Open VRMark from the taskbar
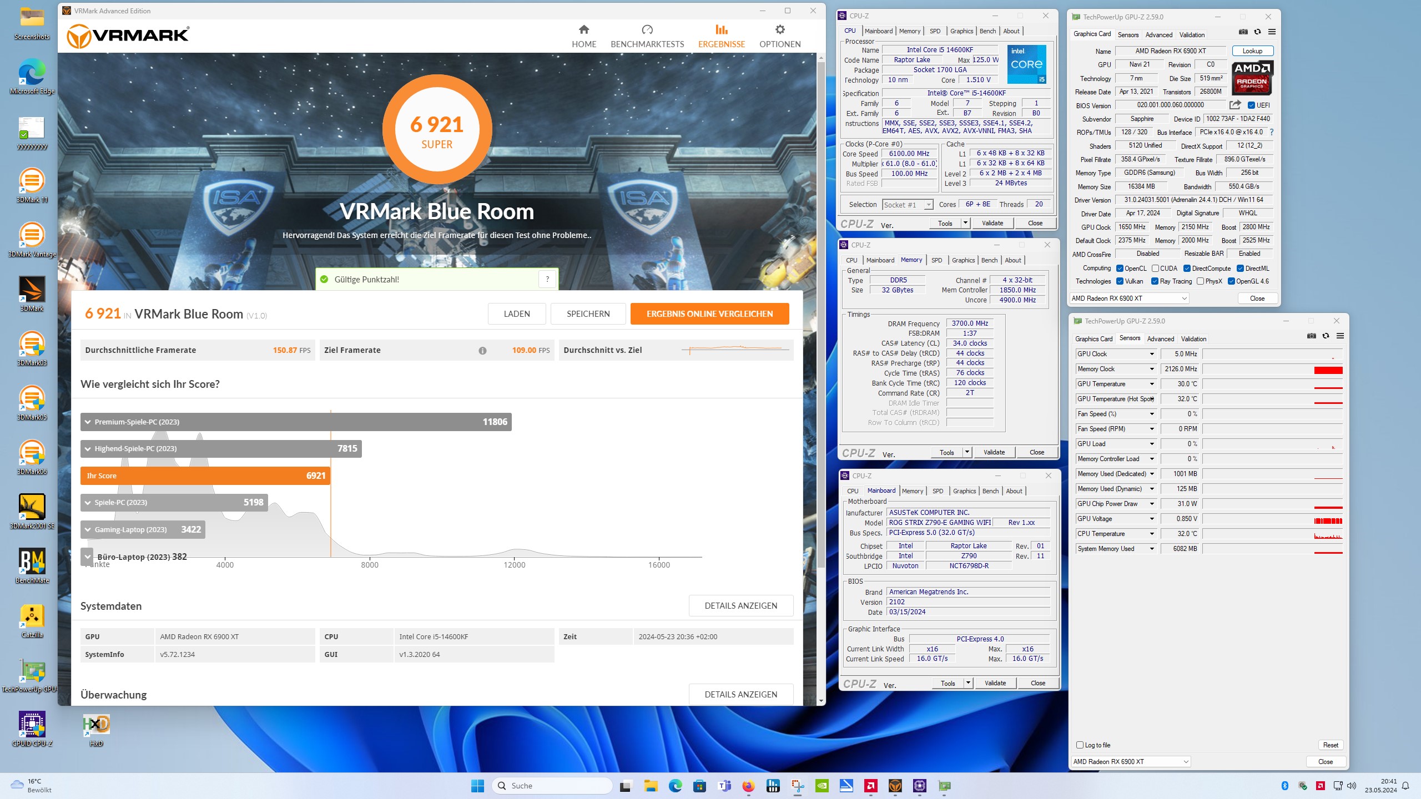This screenshot has height=799, width=1421. point(895,786)
